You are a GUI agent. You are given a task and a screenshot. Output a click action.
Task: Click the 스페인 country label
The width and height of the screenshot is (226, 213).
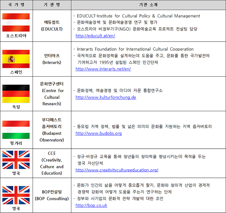(16, 72)
